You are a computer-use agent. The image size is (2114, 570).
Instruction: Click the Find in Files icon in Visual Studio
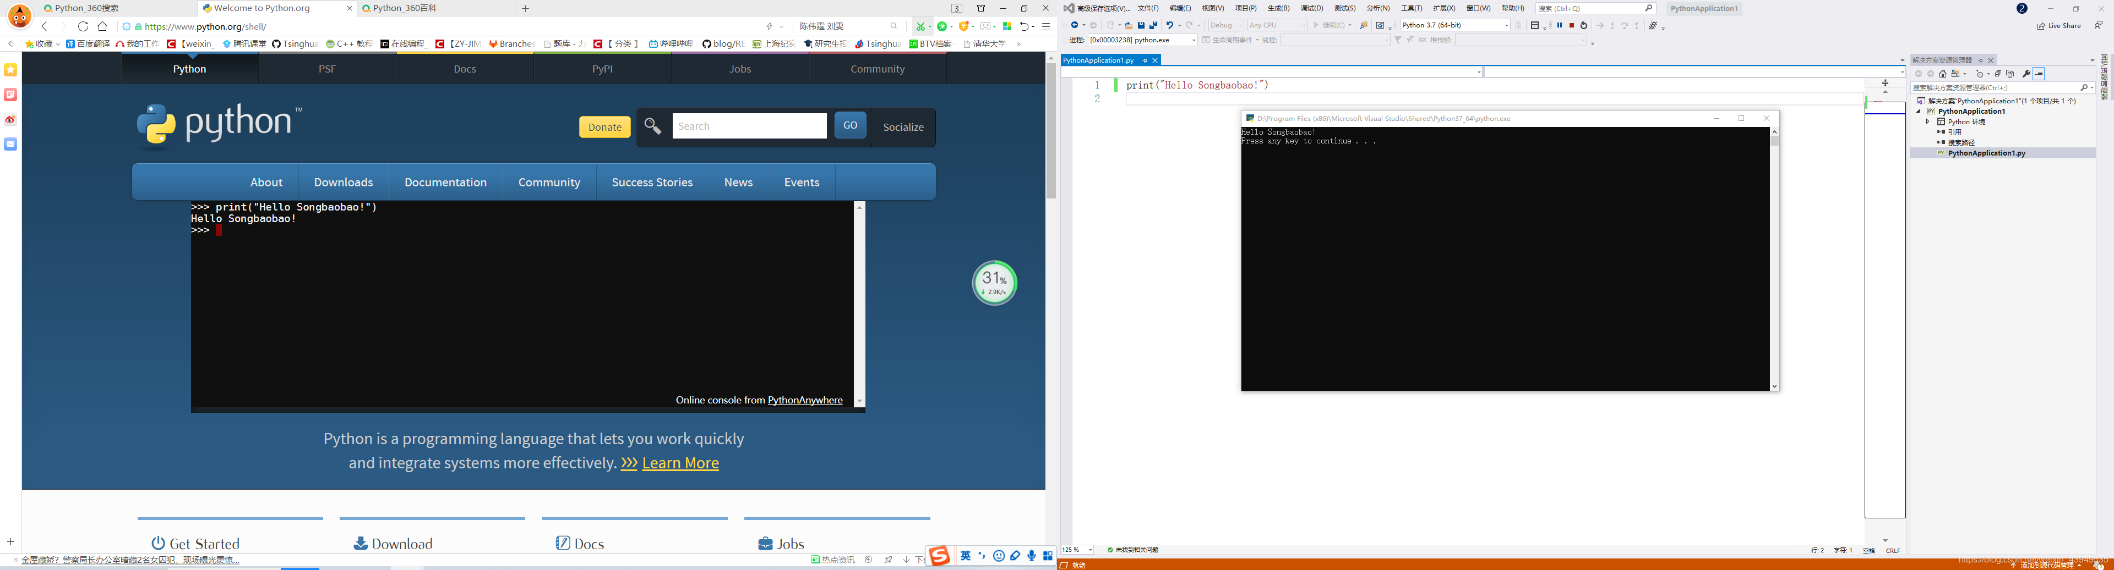click(1364, 25)
